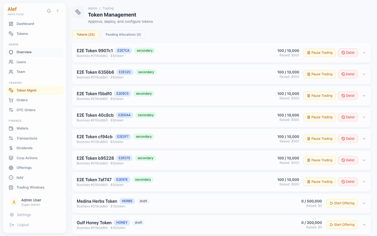
Task: Delist E2E Token 40c8cb
Action: click(x=348, y=117)
